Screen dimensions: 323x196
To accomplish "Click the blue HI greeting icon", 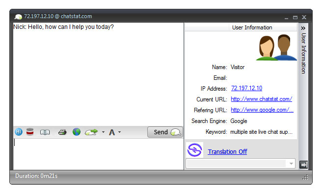I will (x=19, y=132).
